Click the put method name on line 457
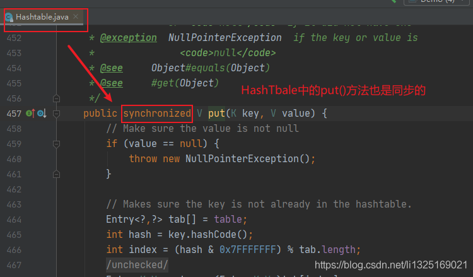The width and height of the screenshot is (473, 277). pos(216,114)
